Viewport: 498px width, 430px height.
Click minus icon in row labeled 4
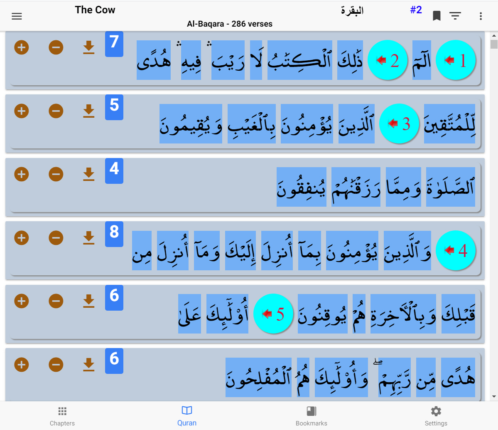click(56, 174)
